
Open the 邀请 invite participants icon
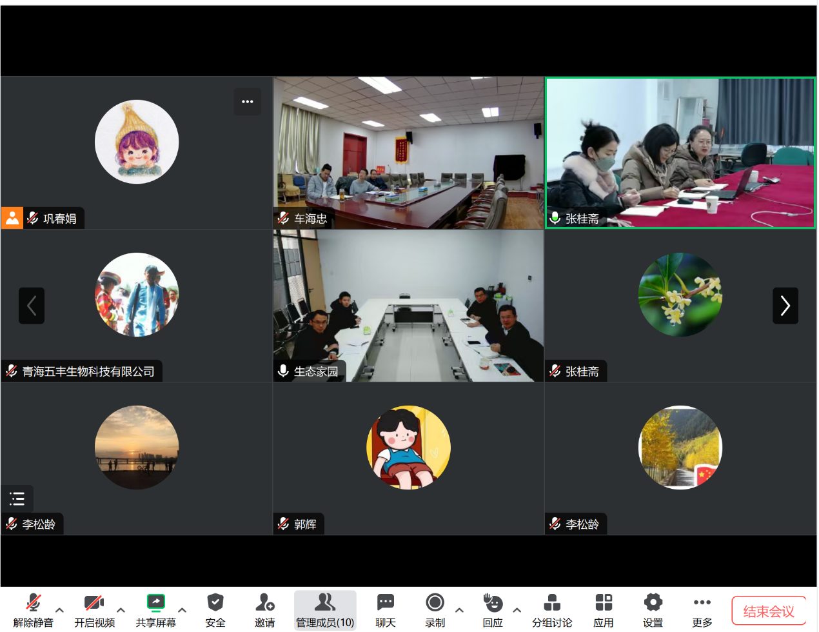(x=264, y=609)
